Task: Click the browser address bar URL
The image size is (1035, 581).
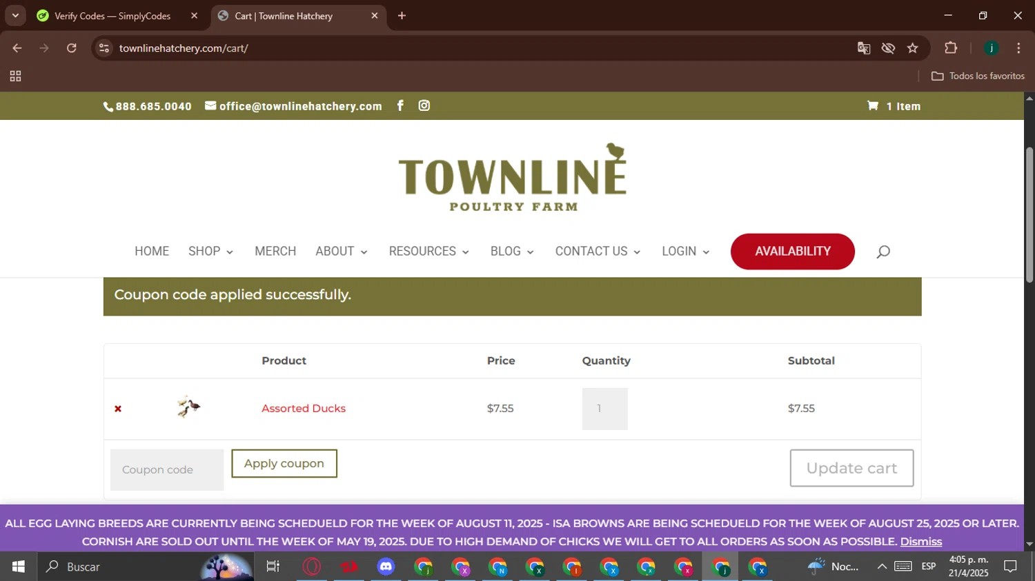Action: 184,48
